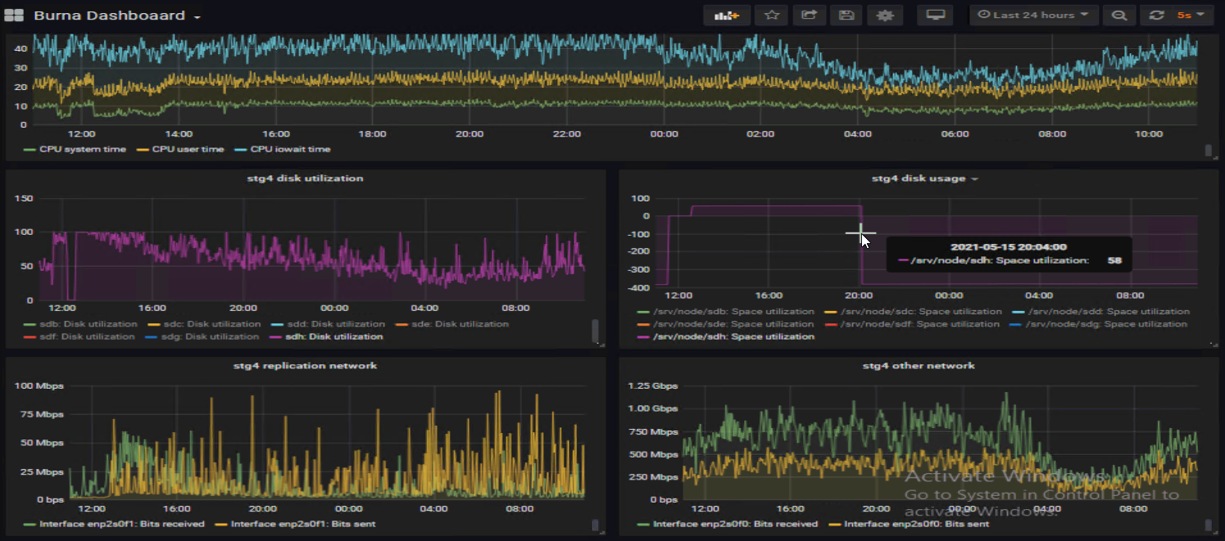Viewport: 1225px width, 541px height.
Task: Toggle Interface enp2s0f1: Bits sent series
Action: [303, 524]
